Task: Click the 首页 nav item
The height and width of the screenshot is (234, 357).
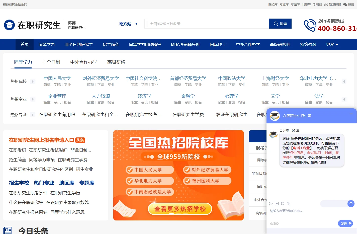Action: tap(25, 44)
